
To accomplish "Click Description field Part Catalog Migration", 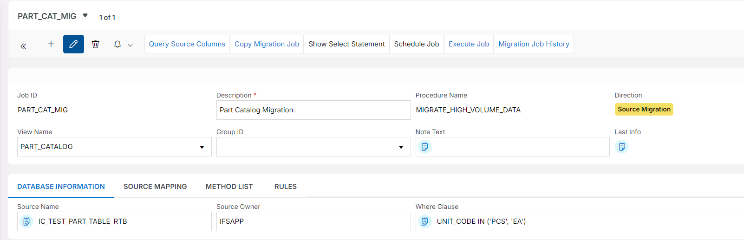I will [313, 110].
